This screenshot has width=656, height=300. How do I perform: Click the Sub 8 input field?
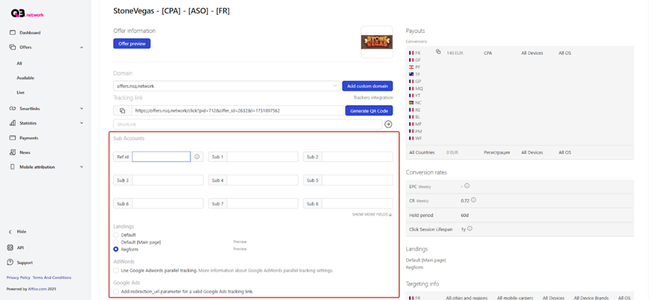357,204
